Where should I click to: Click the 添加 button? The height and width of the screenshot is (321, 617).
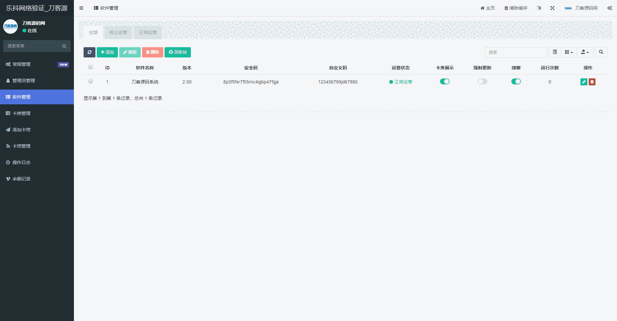[x=107, y=52]
